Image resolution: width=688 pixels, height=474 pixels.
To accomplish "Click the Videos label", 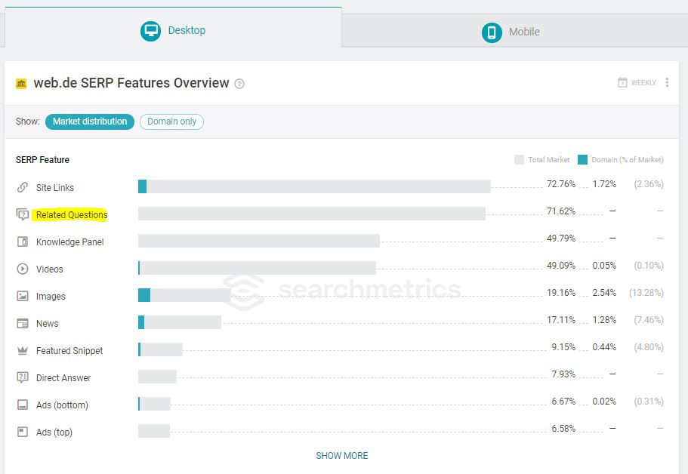I will click(49, 269).
